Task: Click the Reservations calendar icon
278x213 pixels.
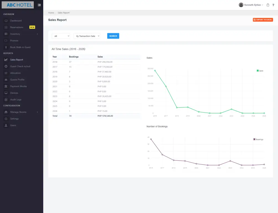Action: tap(6, 27)
